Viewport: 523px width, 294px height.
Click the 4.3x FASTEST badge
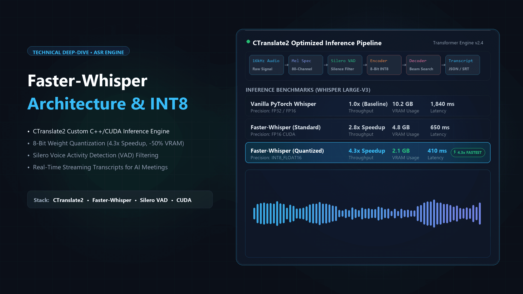(x=468, y=152)
